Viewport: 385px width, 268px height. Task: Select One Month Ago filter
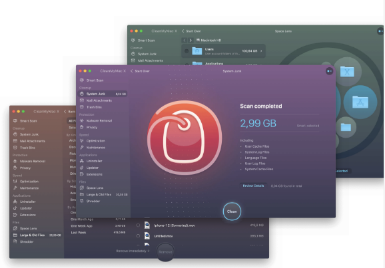pos(98,219)
